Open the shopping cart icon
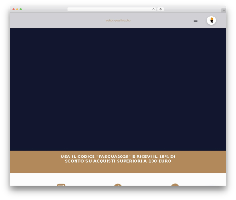Screen dimensions: 236x200 pyautogui.click(x=211, y=20)
